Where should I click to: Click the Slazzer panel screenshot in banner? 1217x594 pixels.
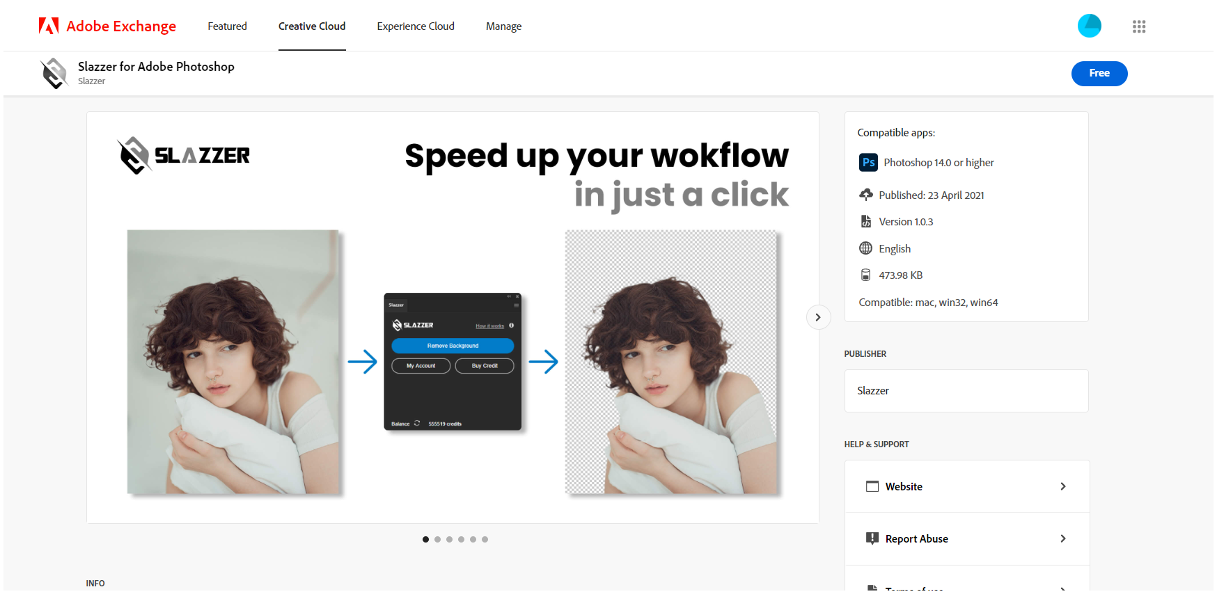453,362
